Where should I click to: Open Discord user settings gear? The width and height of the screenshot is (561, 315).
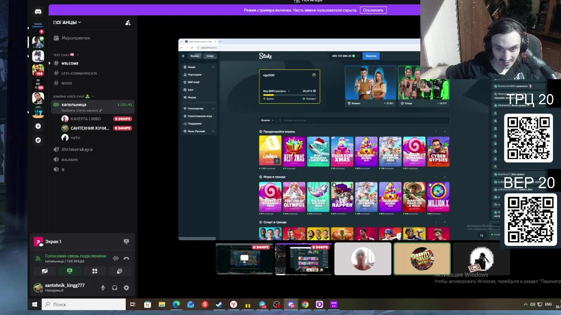pyautogui.click(x=126, y=288)
